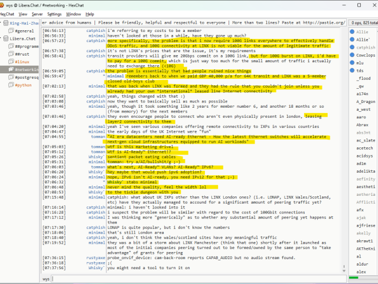This screenshot has width=378, height=284.
Task: Select user A_Dragon in the user list
Action: click(x=366, y=101)
